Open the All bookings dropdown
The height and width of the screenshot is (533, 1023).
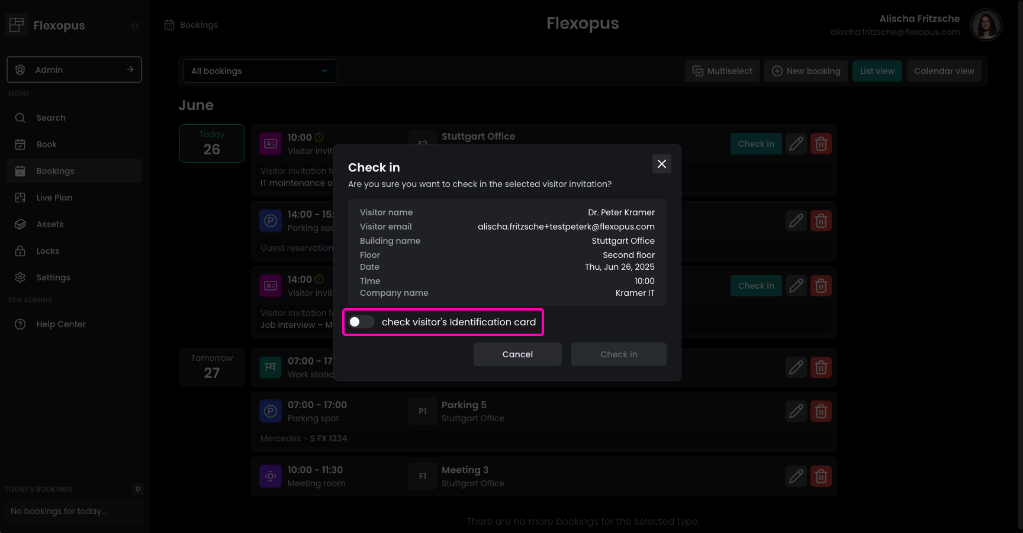tap(260, 71)
